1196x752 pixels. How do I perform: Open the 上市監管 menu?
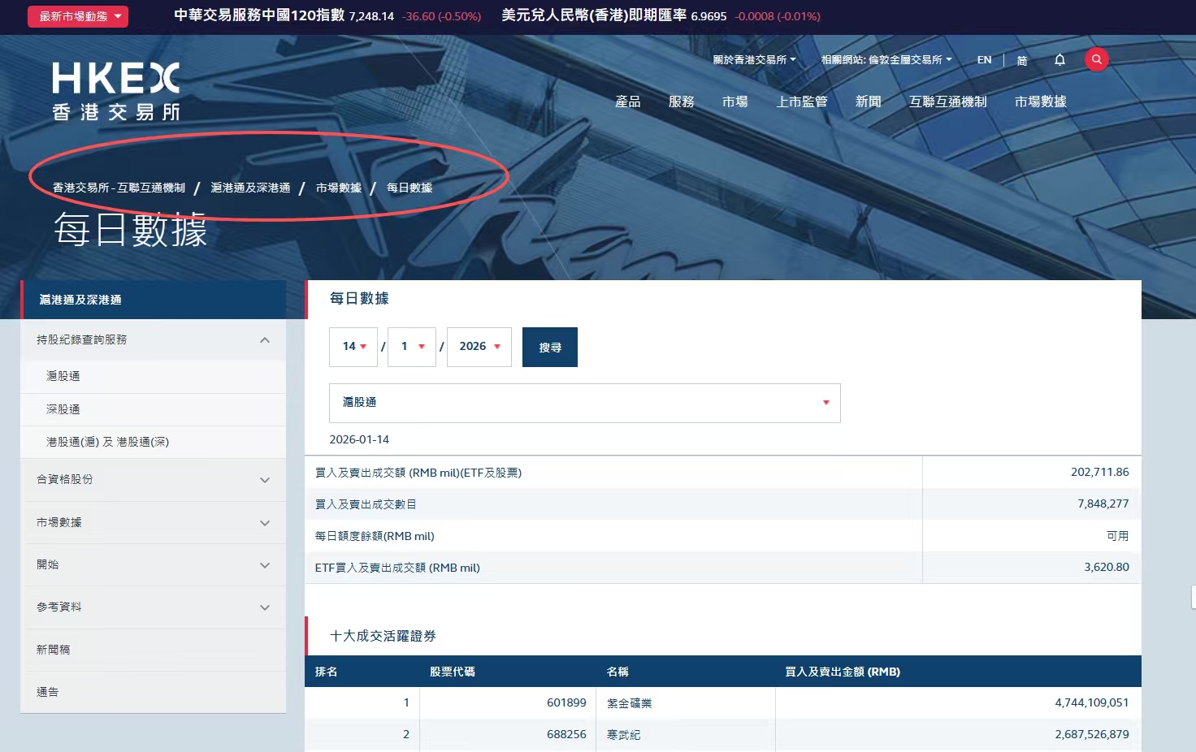[x=801, y=102]
